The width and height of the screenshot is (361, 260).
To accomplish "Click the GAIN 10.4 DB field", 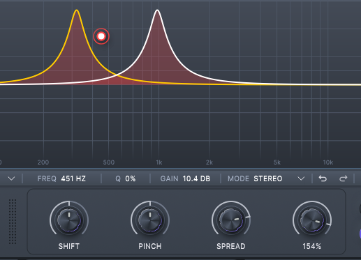I will point(185,178).
